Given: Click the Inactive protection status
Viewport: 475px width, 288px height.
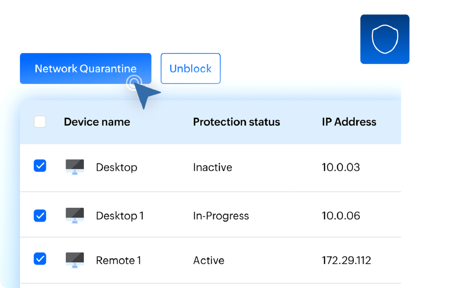Looking at the screenshot, I should click(212, 167).
